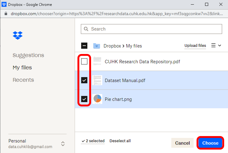Click the Dropbox logo in the sidebar
The height and width of the screenshot is (153, 228).
[x=18, y=35]
